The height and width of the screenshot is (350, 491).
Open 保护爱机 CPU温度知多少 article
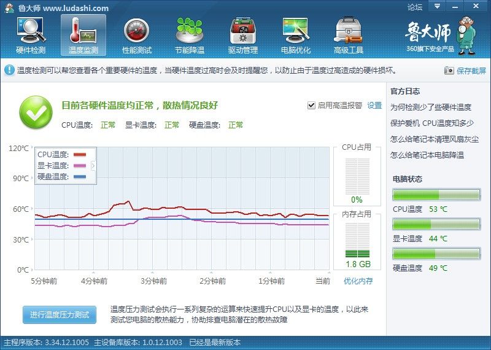click(432, 123)
